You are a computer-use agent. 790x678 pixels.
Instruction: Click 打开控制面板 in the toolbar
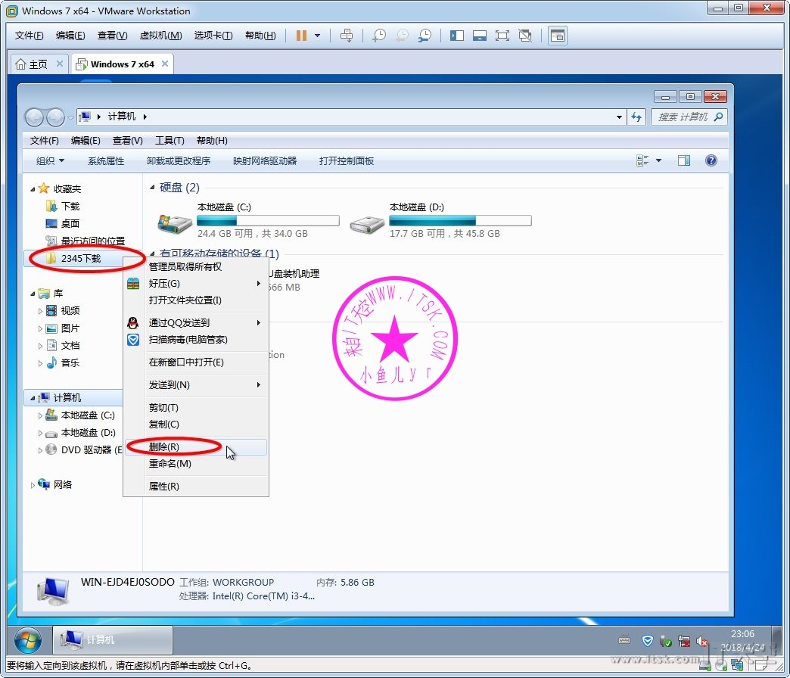pos(346,160)
